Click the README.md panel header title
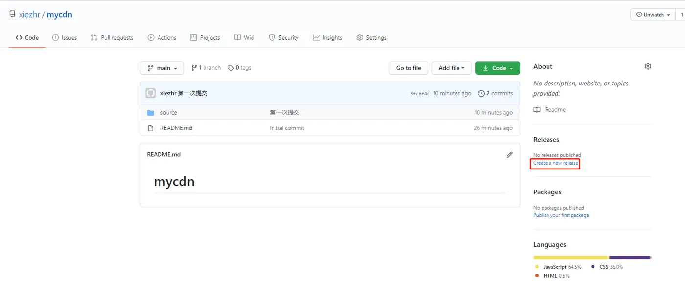This screenshot has height=295, width=685. (x=163, y=154)
